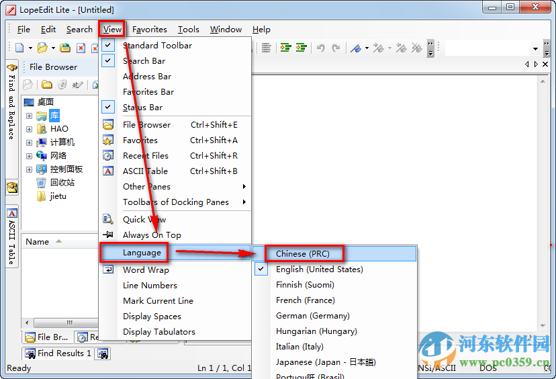The width and height of the screenshot is (556, 379).
Task: Open File Browser from the View menu
Action: (x=176, y=125)
